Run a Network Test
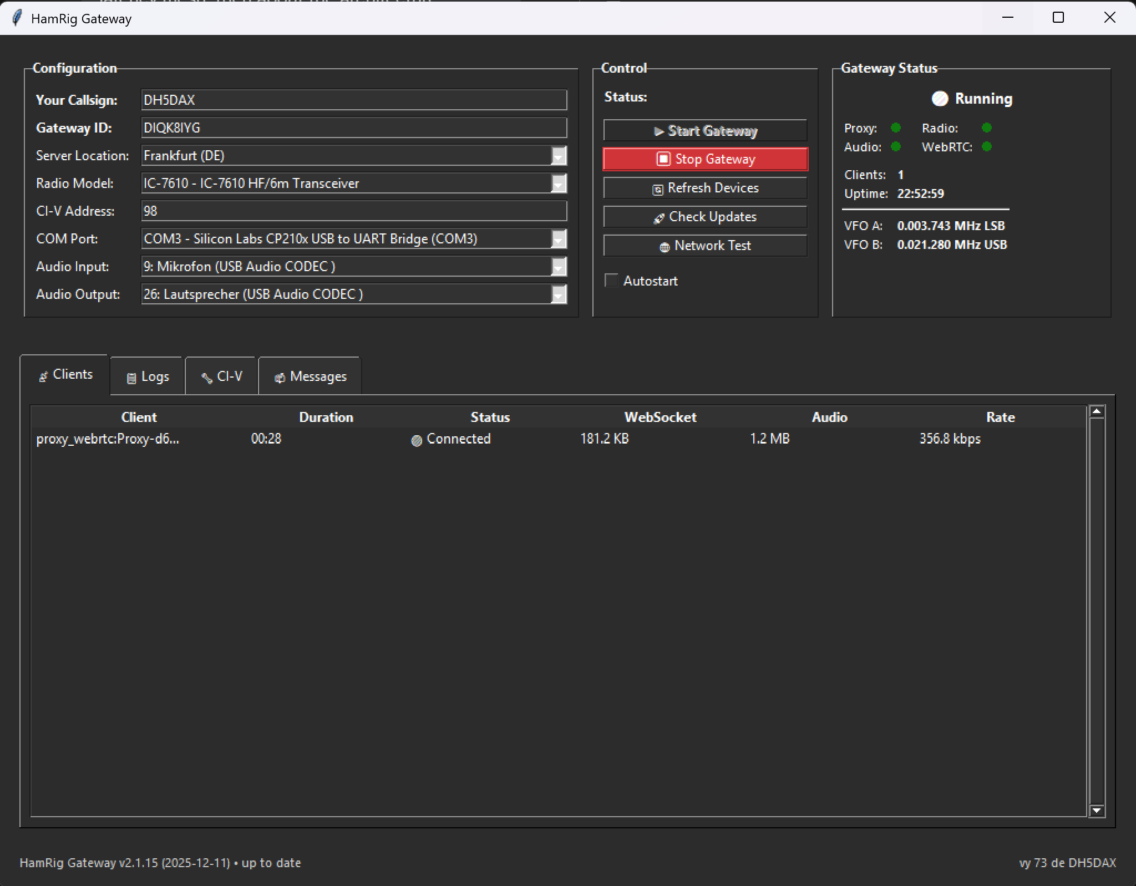 pyautogui.click(x=705, y=246)
